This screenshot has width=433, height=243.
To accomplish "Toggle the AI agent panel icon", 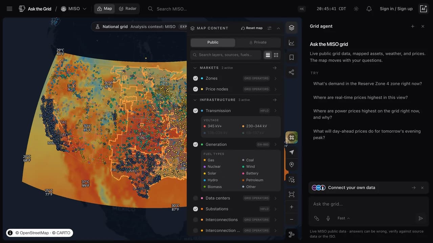I will coord(423,9).
